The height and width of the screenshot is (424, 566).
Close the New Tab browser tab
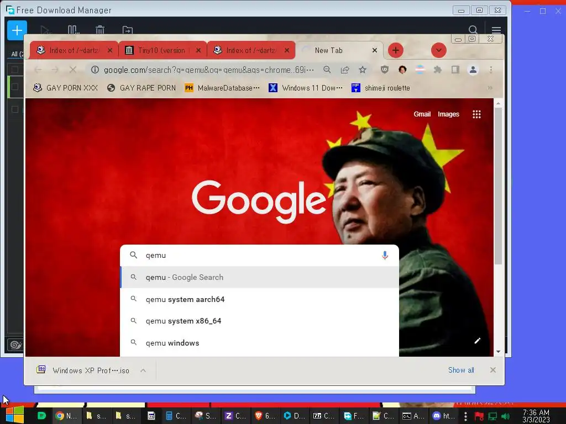click(375, 50)
